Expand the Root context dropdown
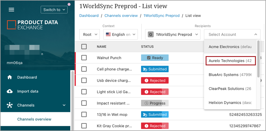 pyautogui.click(x=89, y=35)
